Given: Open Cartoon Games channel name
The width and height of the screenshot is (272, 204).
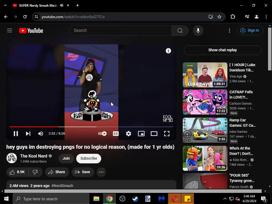Looking at the screenshot, I should pyautogui.click(x=240, y=104).
